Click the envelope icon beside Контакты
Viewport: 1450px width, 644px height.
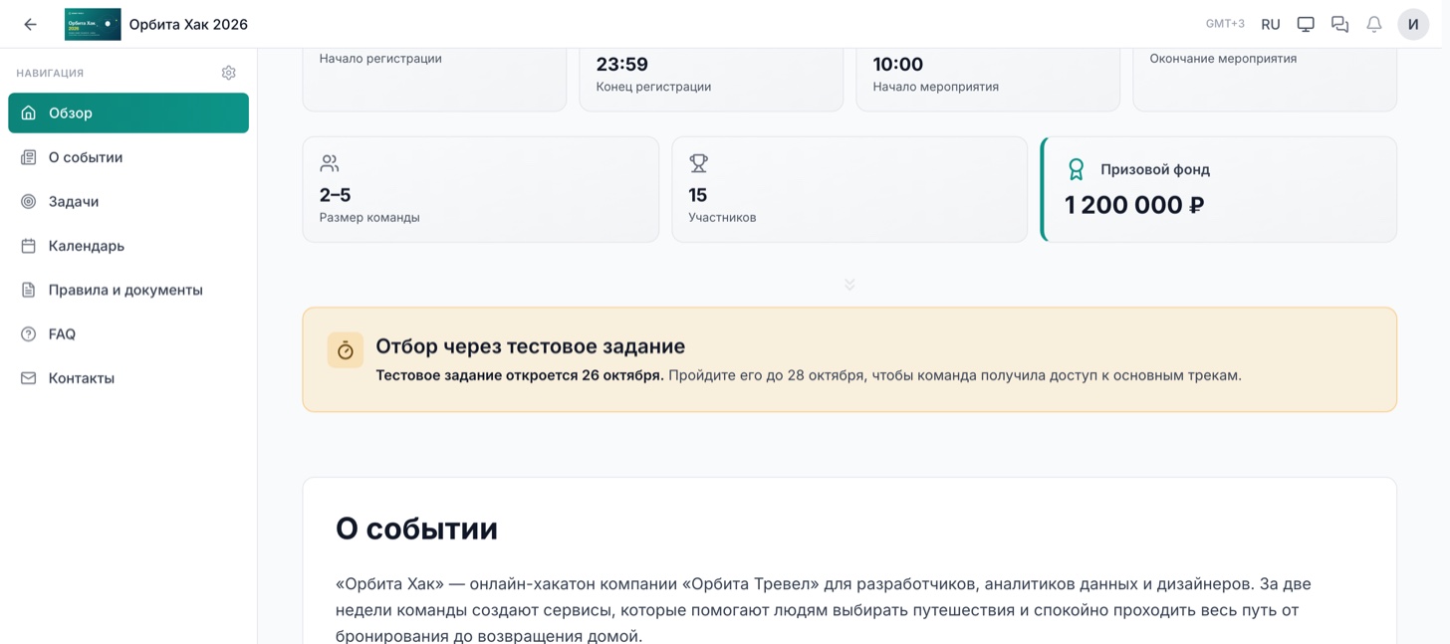tap(29, 378)
